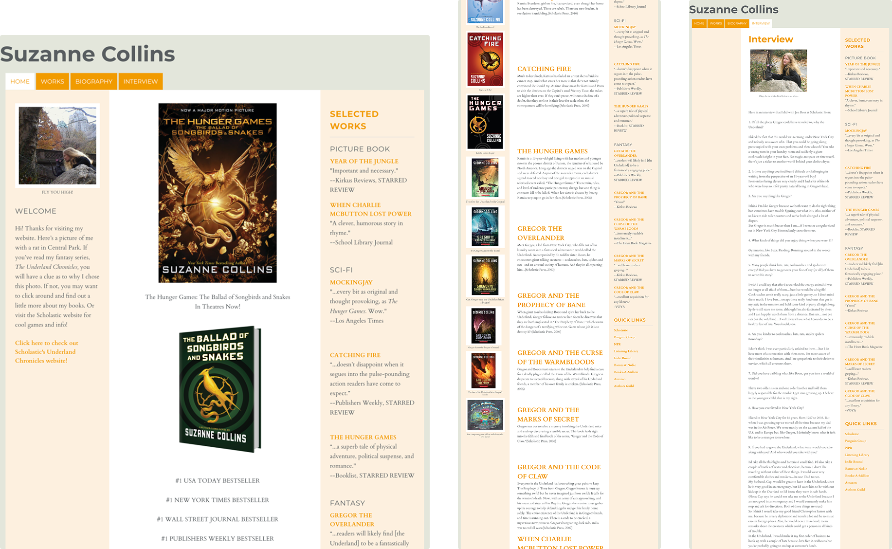The image size is (892, 549).
Task: Select THE HUNGER GAMES heading on the works page
Action: pyautogui.click(x=552, y=151)
